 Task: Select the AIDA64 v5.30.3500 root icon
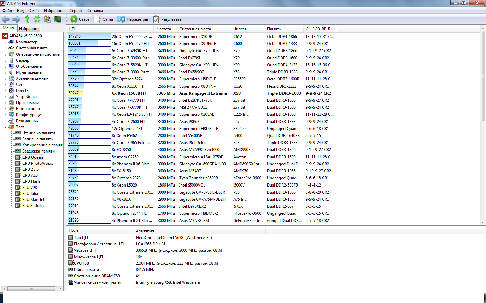(x=5, y=36)
